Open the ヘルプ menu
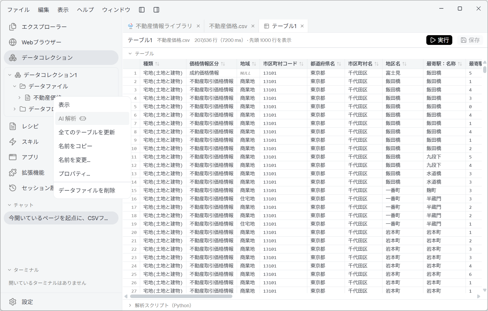Screen dimensions: 488x311 (x=85, y=10)
